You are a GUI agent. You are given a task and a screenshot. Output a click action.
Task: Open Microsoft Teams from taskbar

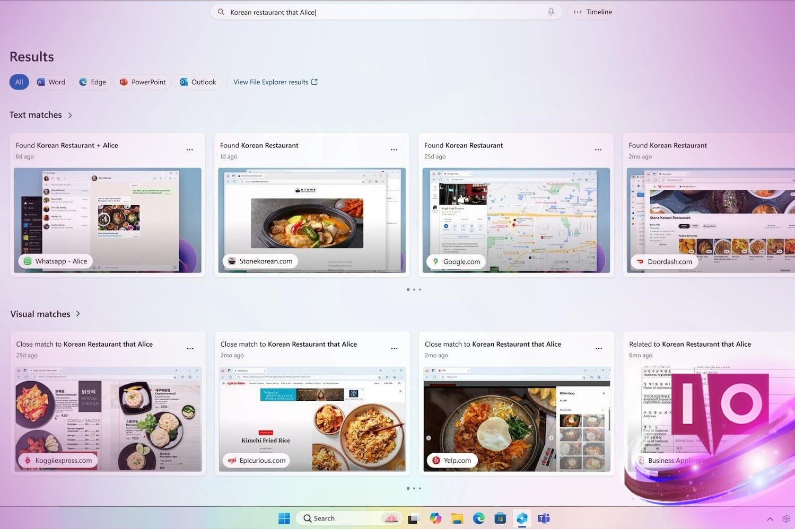544,518
